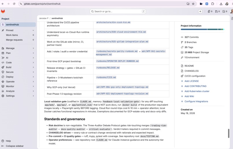Bookmark page with the star icon
The width and height of the screenshot is (233, 149).
click(x=193, y=4)
